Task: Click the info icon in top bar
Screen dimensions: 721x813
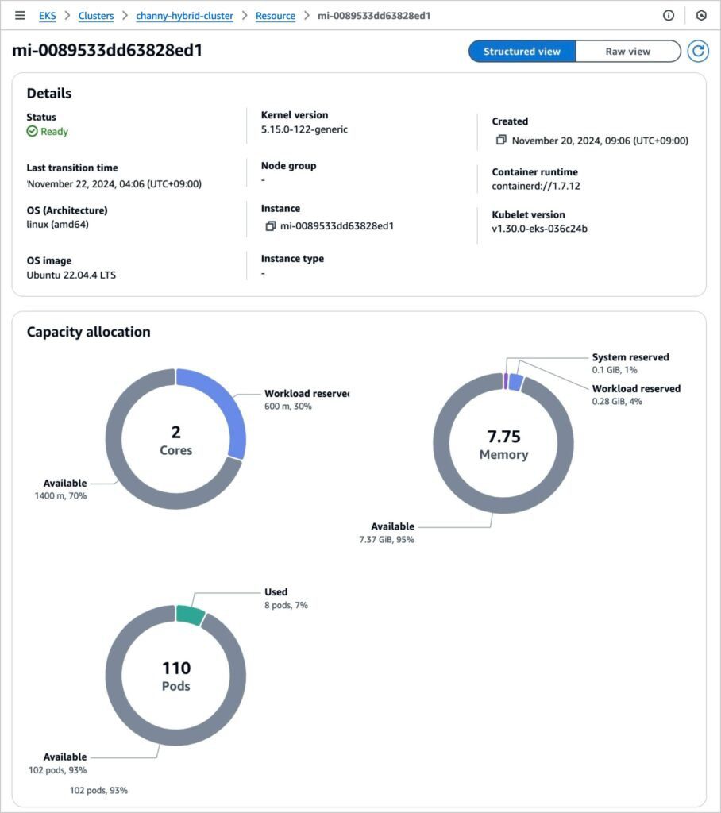Action: [x=669, y=16]
